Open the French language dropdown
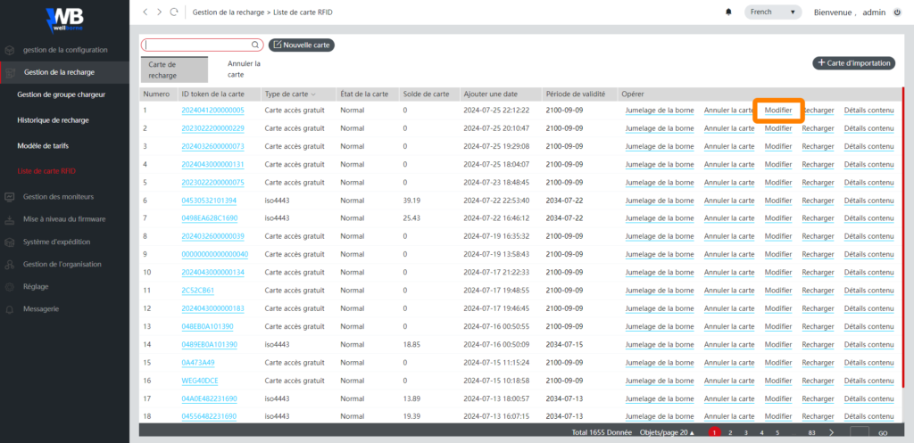 point(772,12)
